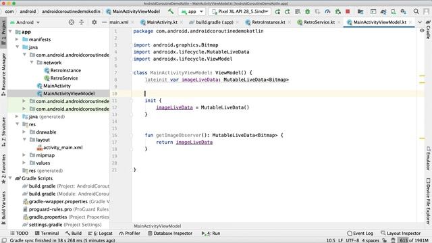Open the 6: Logcat tool tab
The width and height of the screenshot is (432, 243).
click(x=100, y=234)
